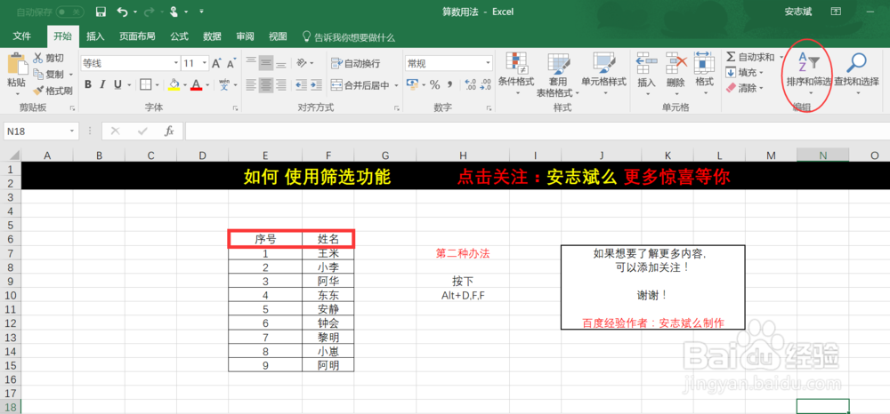The image size is (890, 414).
Task: Open Find and Select (查找和选择) menu
Action: pos(856,74)
